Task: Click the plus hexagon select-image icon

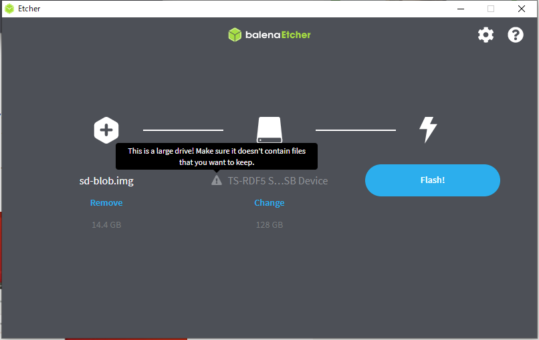Action: coord(106,130)
